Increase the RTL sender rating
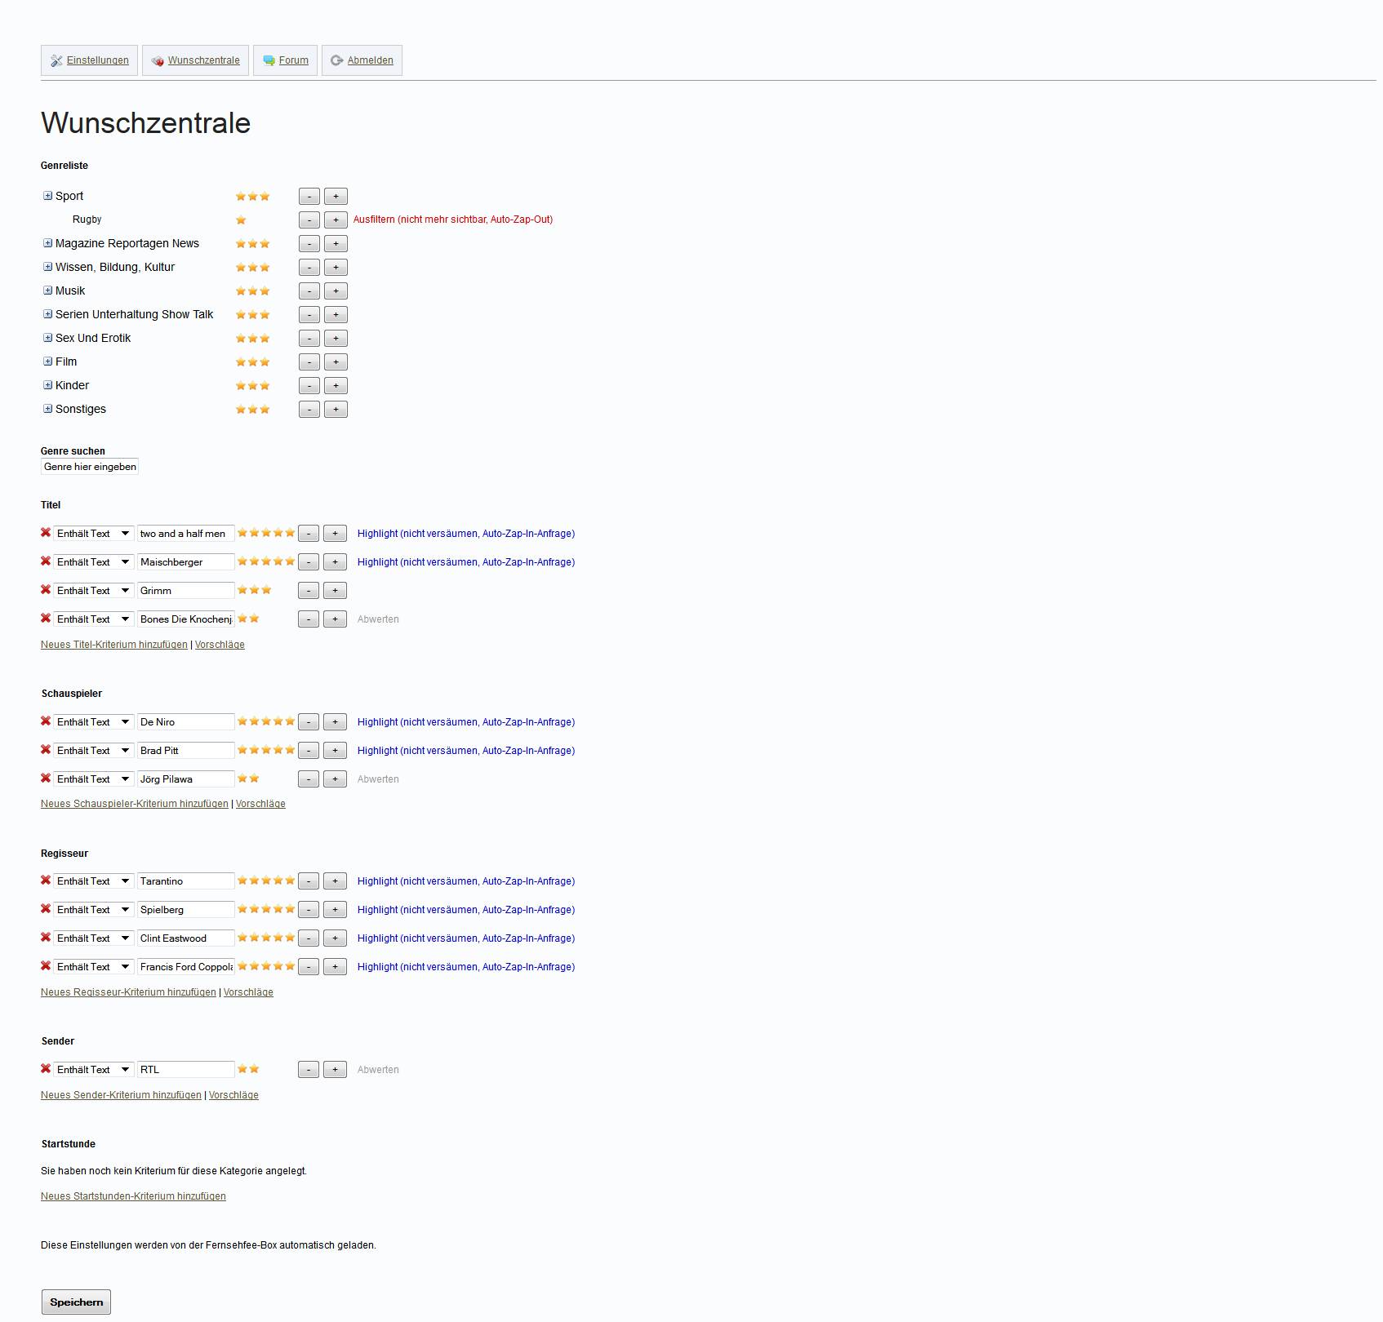1383x1322 pixels. (335, 1069)
